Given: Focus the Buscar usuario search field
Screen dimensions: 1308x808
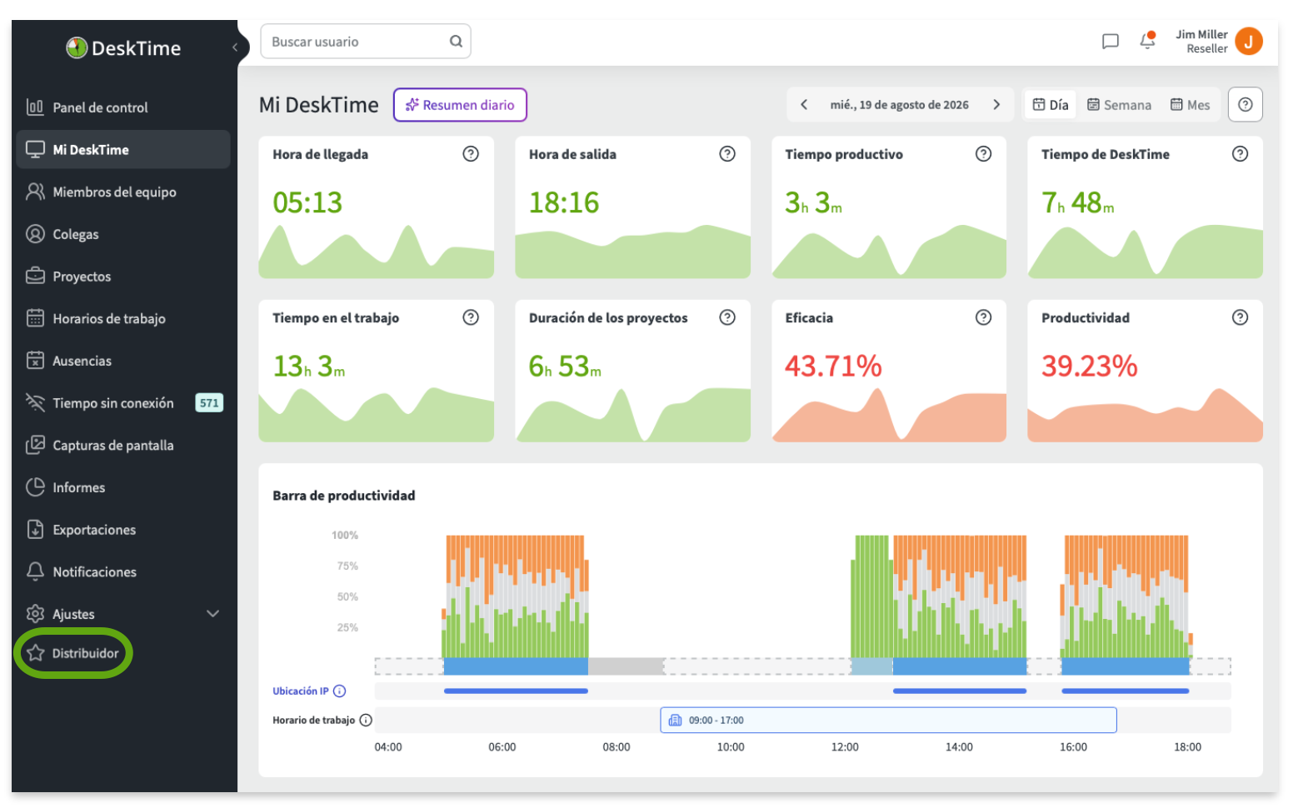Looking at the screenshot, I should (366, 42).
